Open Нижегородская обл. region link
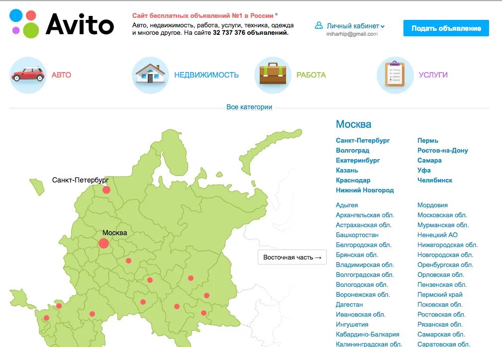The image size is (502, 347). [448, 245]
